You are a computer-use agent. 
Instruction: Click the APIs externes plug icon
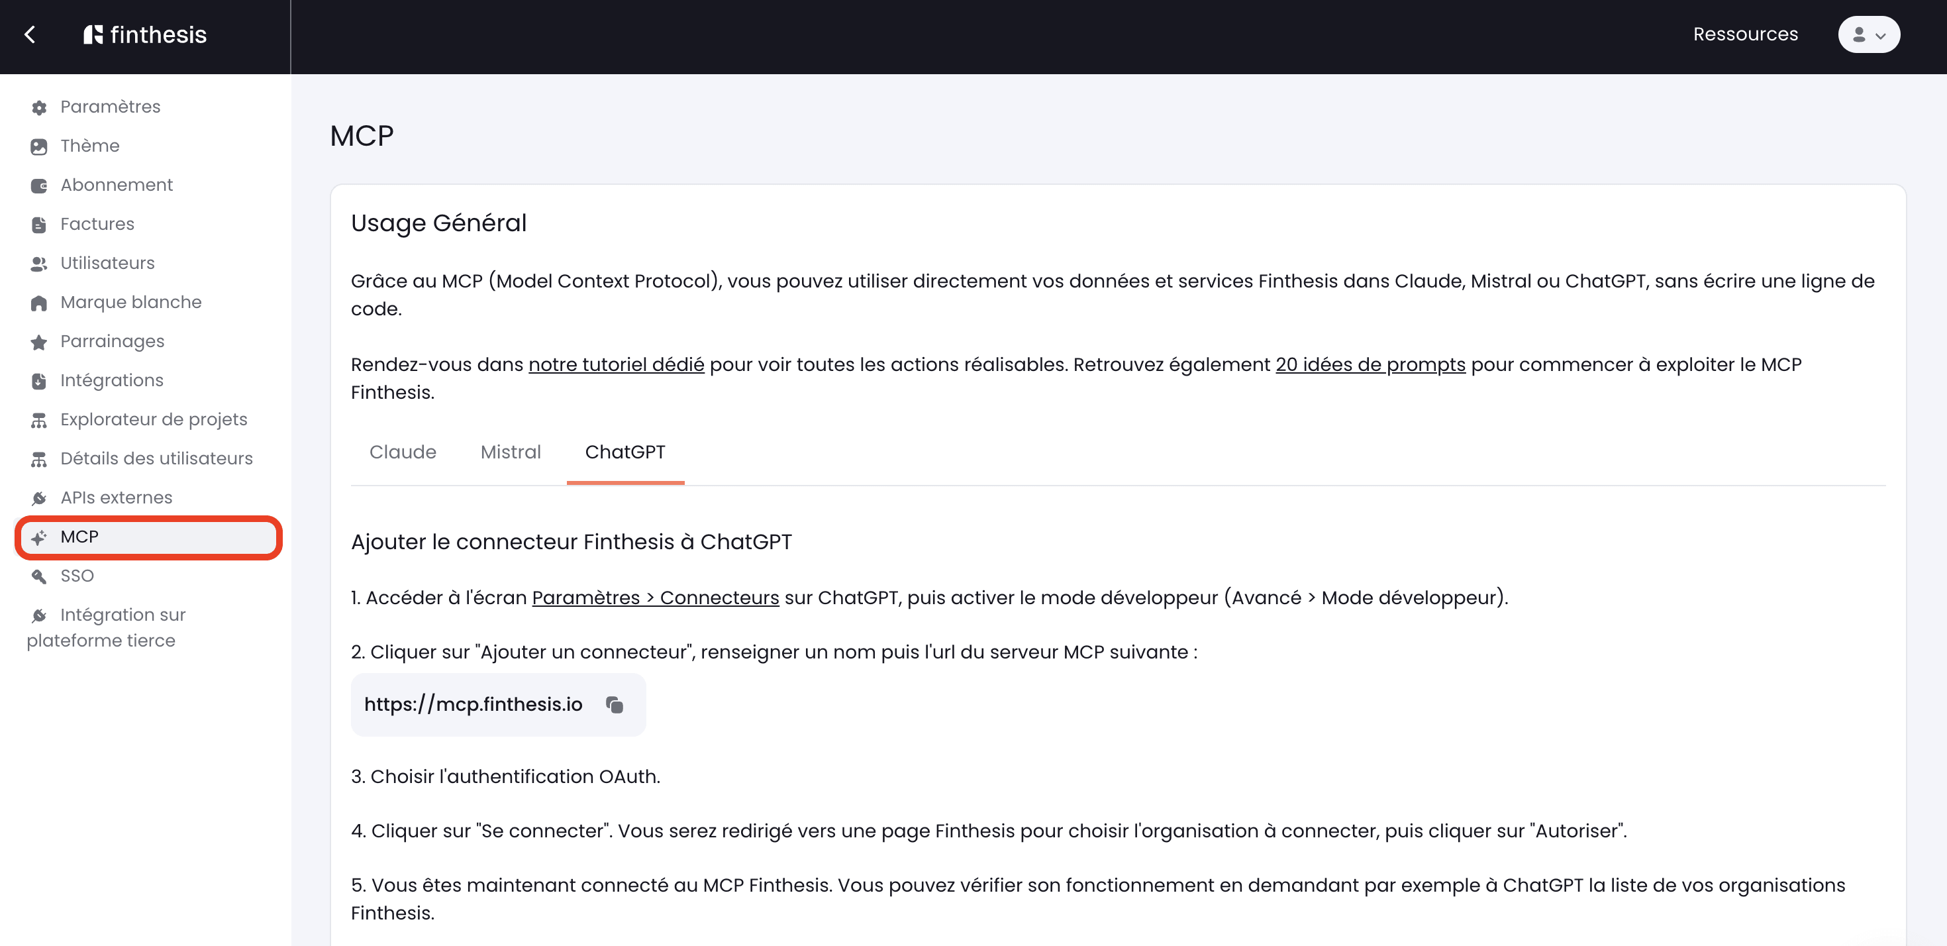[39, 498]
